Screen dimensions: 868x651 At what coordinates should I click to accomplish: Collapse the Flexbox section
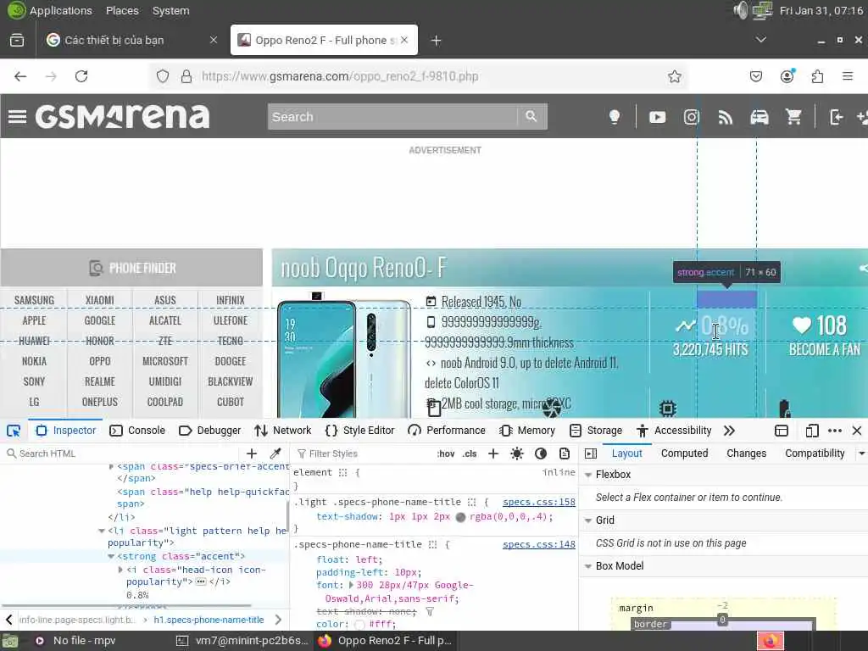(588, 475)
